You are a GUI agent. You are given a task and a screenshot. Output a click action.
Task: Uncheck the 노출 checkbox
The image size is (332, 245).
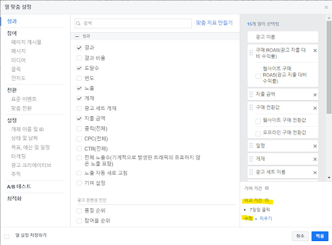pos(79,88)
